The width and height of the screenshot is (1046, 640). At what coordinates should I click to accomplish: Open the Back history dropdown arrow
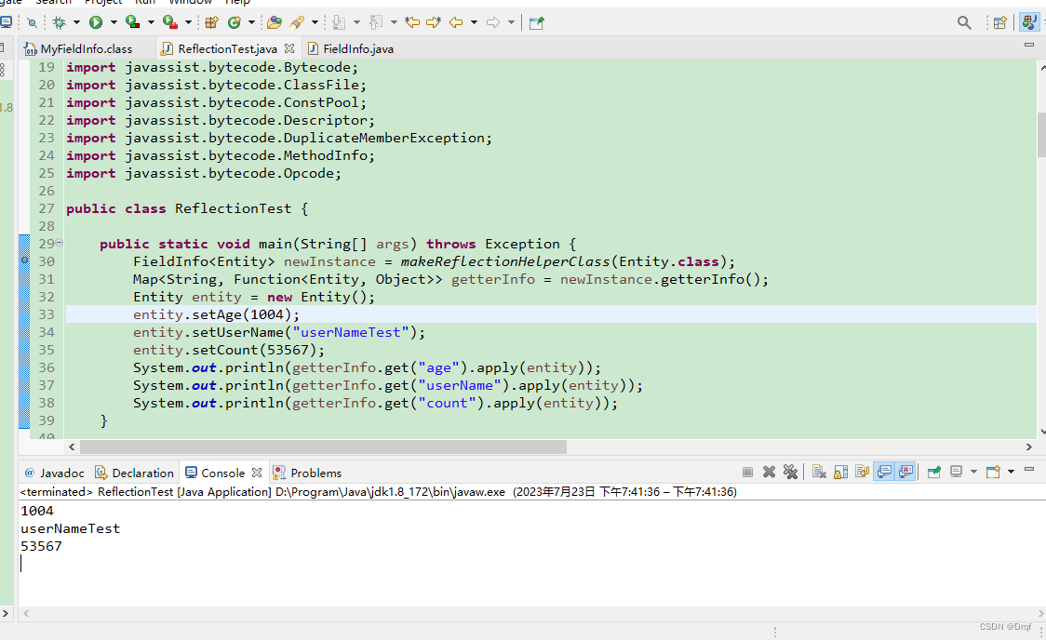(474, 22)
